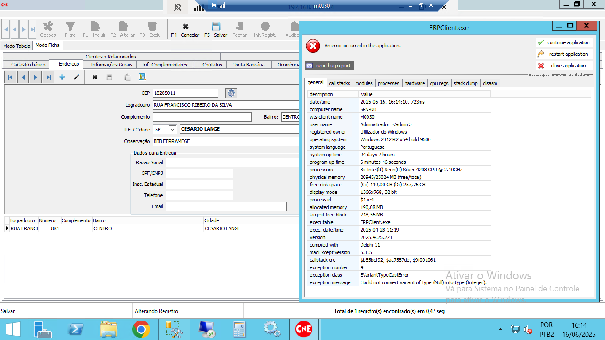Click F5 - Salvar floppy disk icon
Image resolution: width=605 pixels, height=340 pixels.
tap(216, 27)
